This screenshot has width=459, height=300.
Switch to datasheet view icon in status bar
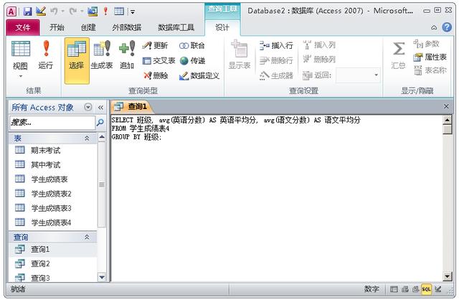[394, 289]
